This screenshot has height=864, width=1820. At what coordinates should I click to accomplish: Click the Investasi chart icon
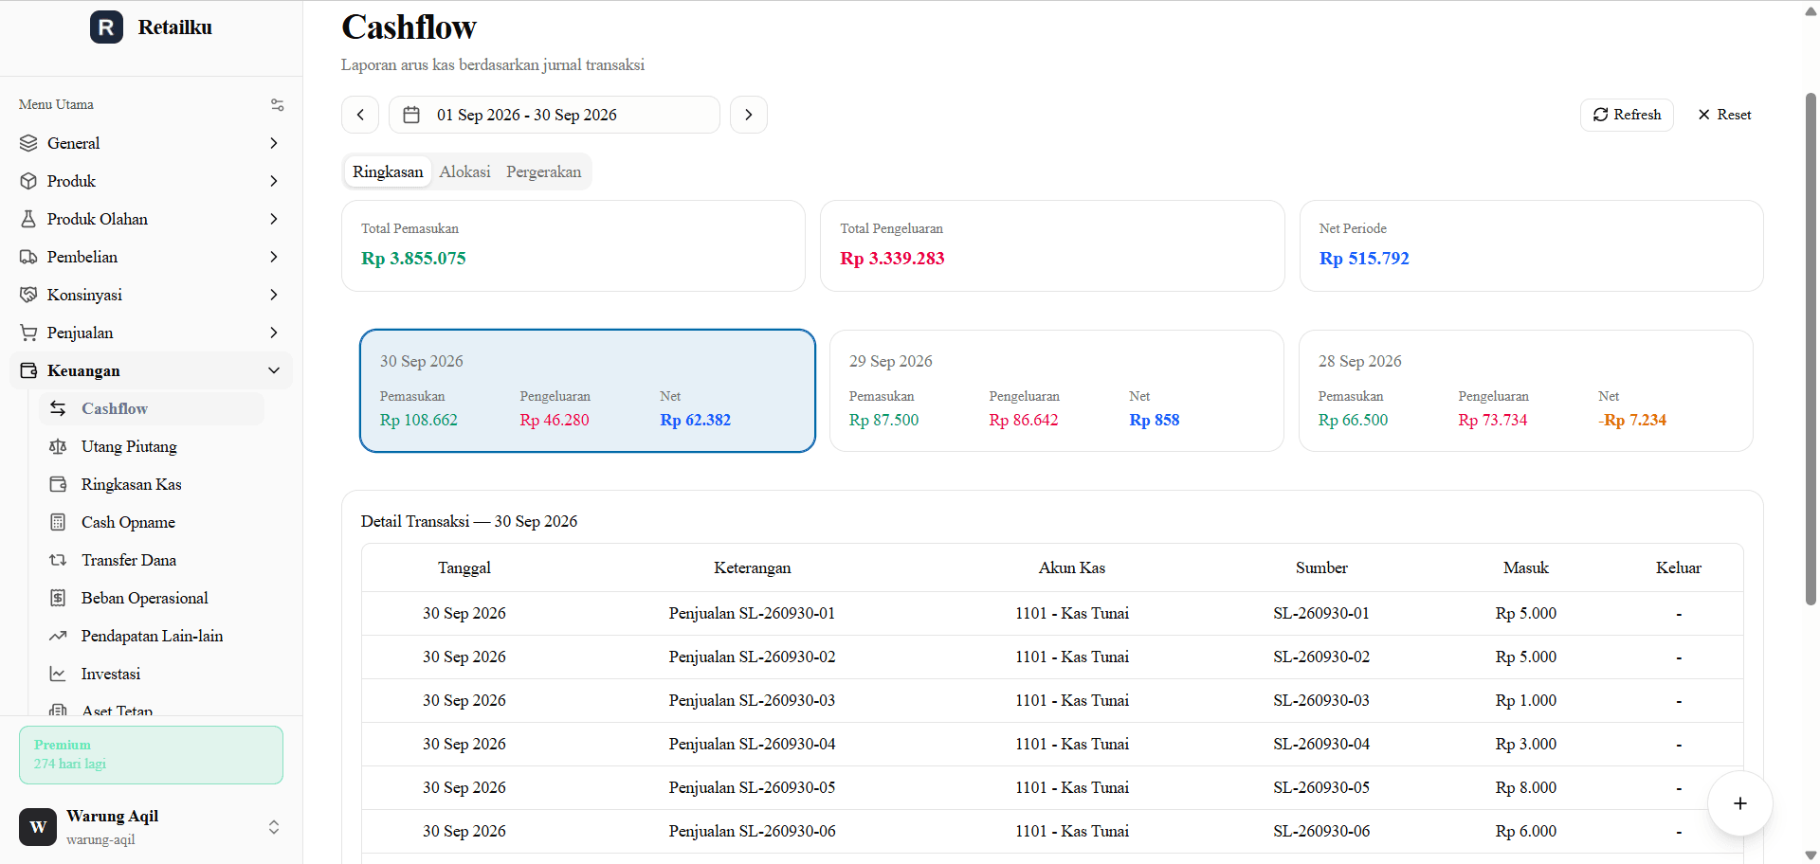(58, 674)
